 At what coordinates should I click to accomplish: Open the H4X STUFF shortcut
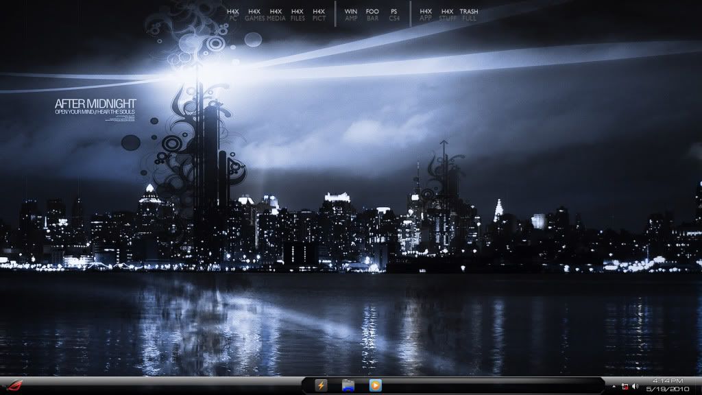(447, 15)
